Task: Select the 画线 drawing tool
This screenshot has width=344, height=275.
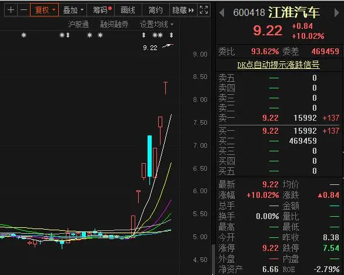Action: pyautogui.click(x=128, y=10)
